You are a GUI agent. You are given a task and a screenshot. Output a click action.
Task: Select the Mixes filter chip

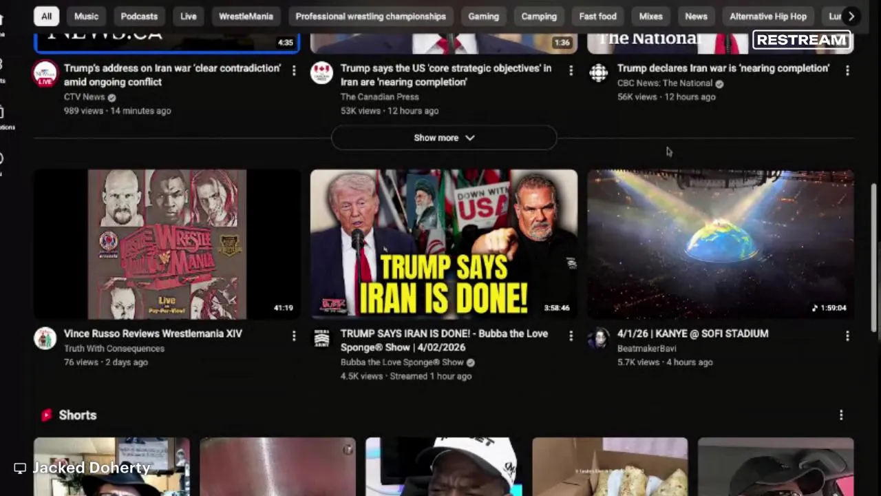tap(650, 16)
